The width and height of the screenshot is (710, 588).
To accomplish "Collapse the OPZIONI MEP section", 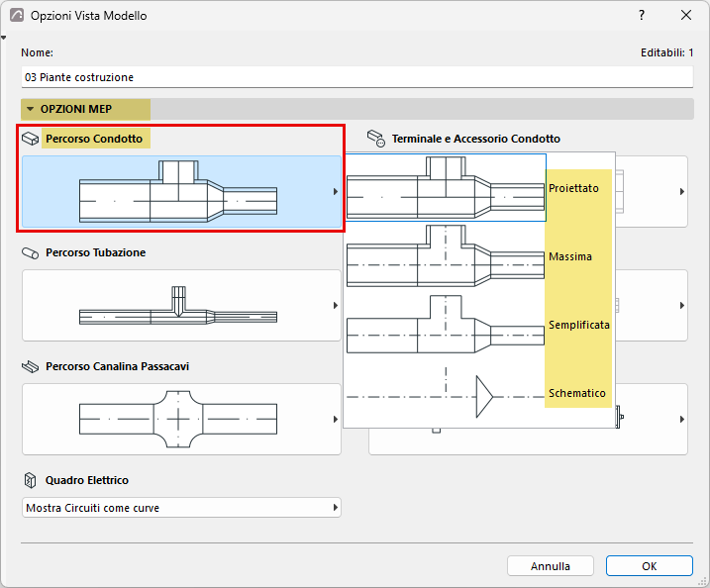I will 31,109.
